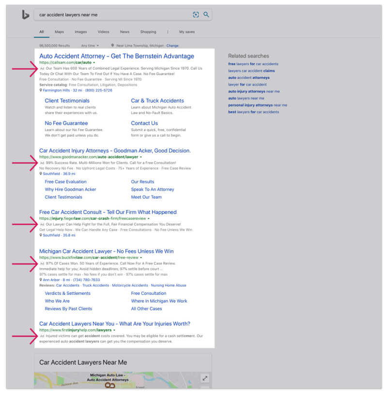Expand arrow next to buckfirelaw.com URL

[x=141, y=257]
